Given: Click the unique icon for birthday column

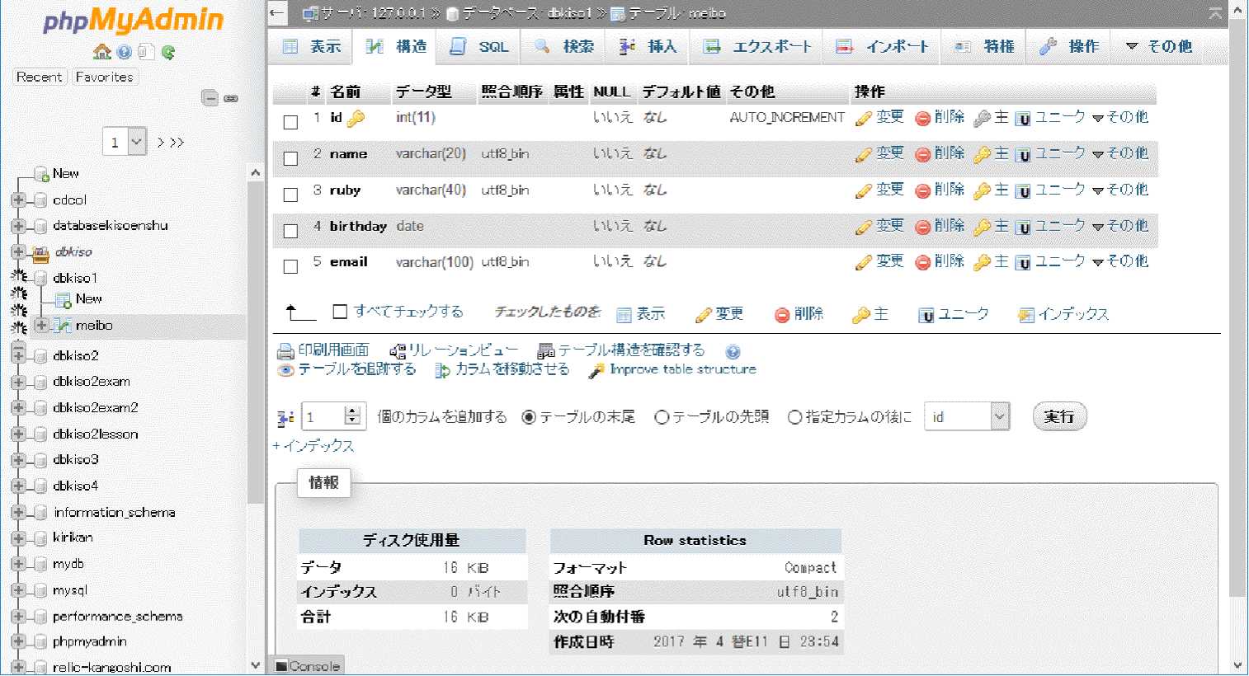Looking at the screenshot, I should tap(1023, 227).
